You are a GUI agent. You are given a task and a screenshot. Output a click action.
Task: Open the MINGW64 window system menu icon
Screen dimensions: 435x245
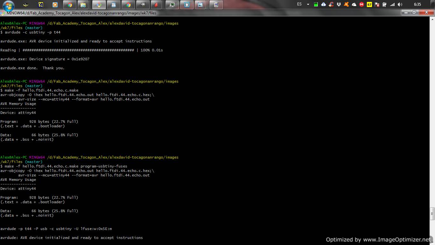pos(3,13)
